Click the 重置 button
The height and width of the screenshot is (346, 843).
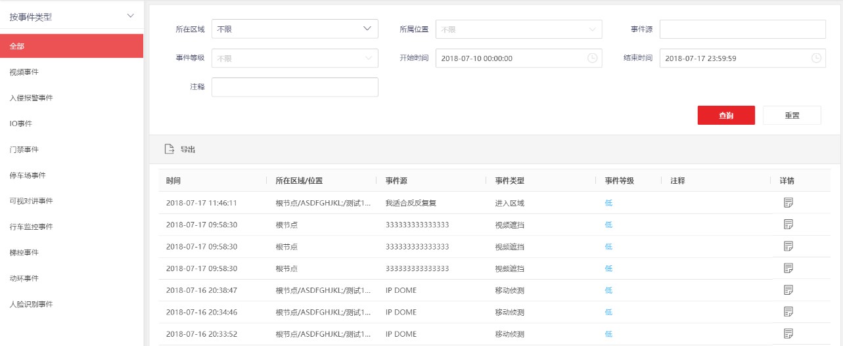[792, 116]
